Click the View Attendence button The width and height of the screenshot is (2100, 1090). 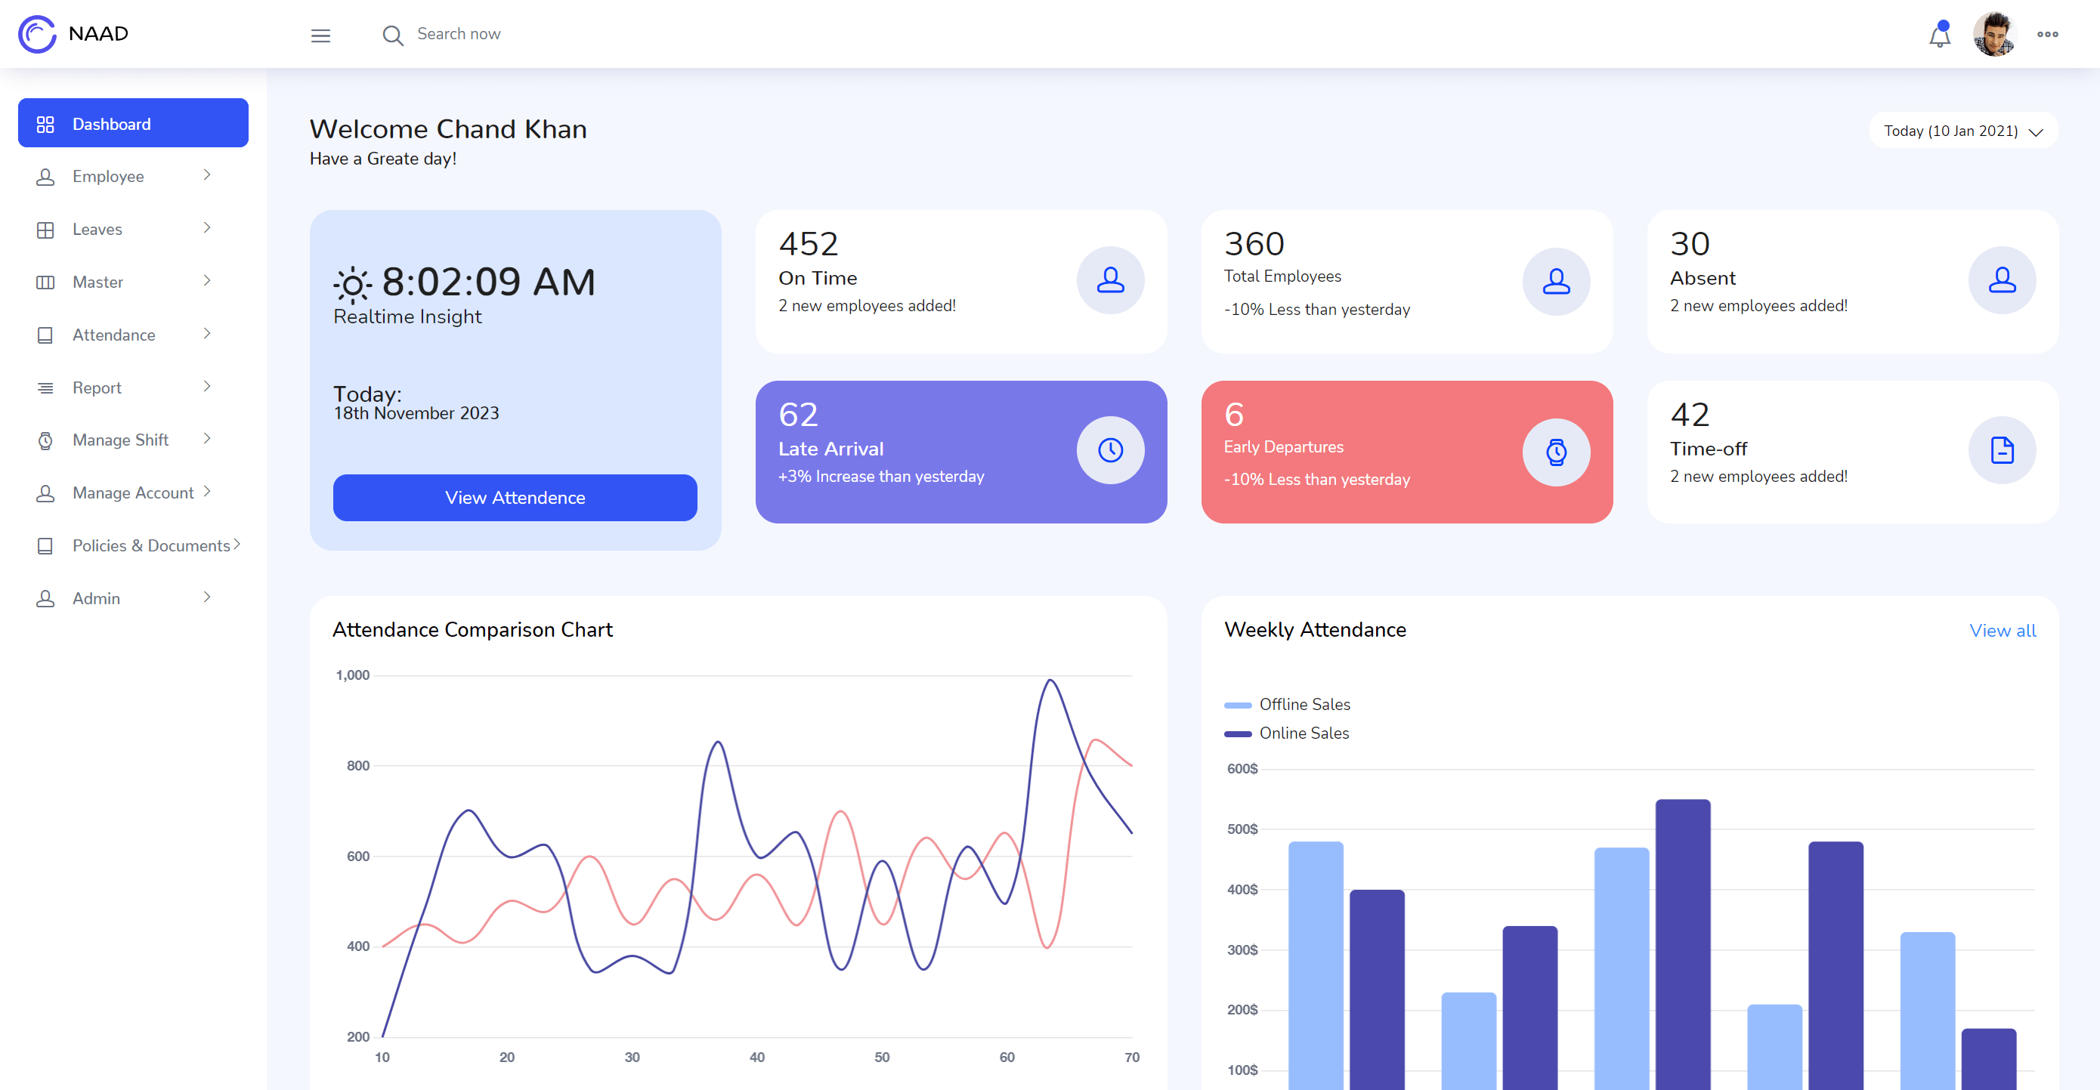(x=515, y=498)
